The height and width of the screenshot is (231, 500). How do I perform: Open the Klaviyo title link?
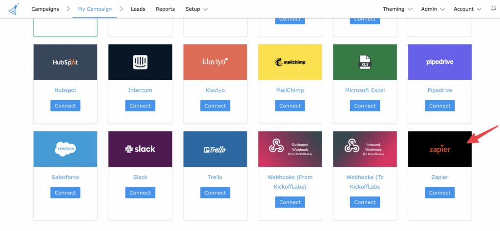click(215, 90)
